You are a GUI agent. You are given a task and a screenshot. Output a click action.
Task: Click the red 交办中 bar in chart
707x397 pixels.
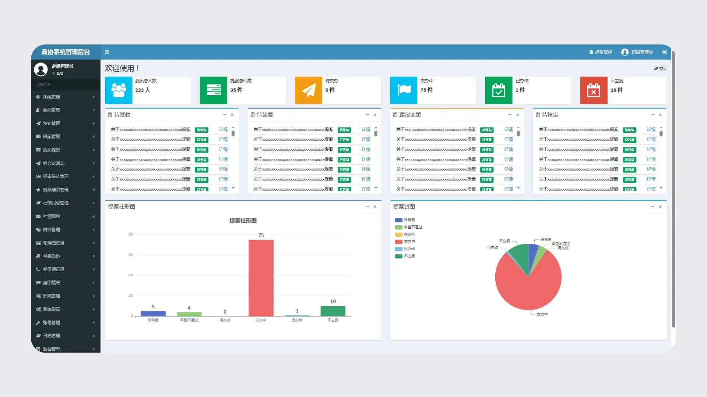[x=261, y=278]
